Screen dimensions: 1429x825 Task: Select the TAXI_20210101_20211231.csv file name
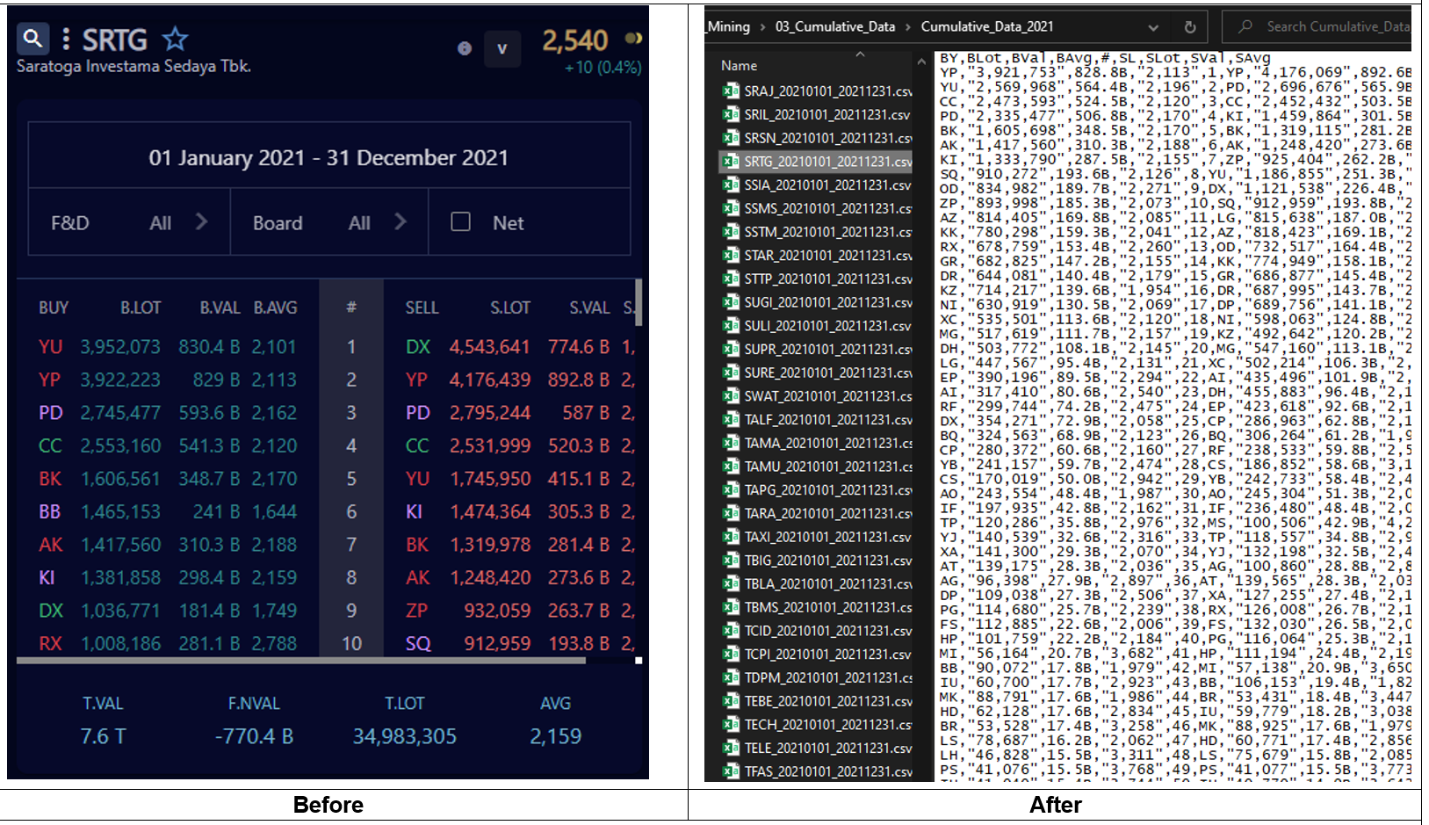(828, 537)
